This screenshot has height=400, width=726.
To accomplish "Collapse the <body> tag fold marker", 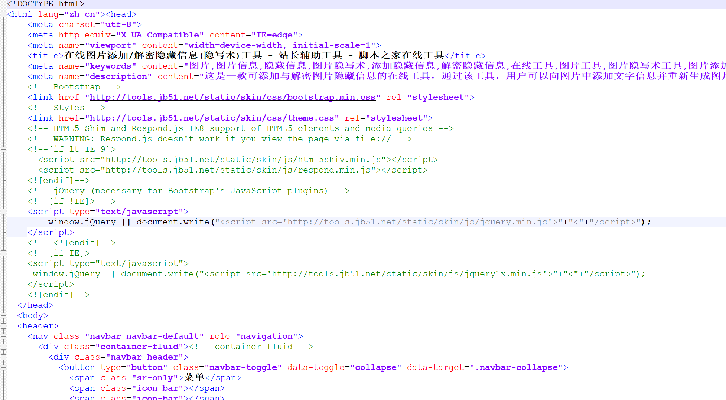I will 3,316.
